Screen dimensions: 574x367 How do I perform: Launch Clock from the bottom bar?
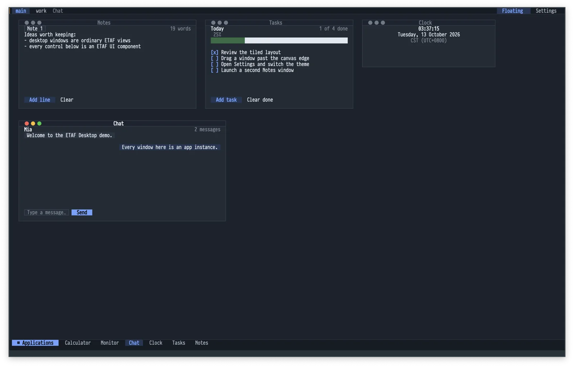(156, 343)
